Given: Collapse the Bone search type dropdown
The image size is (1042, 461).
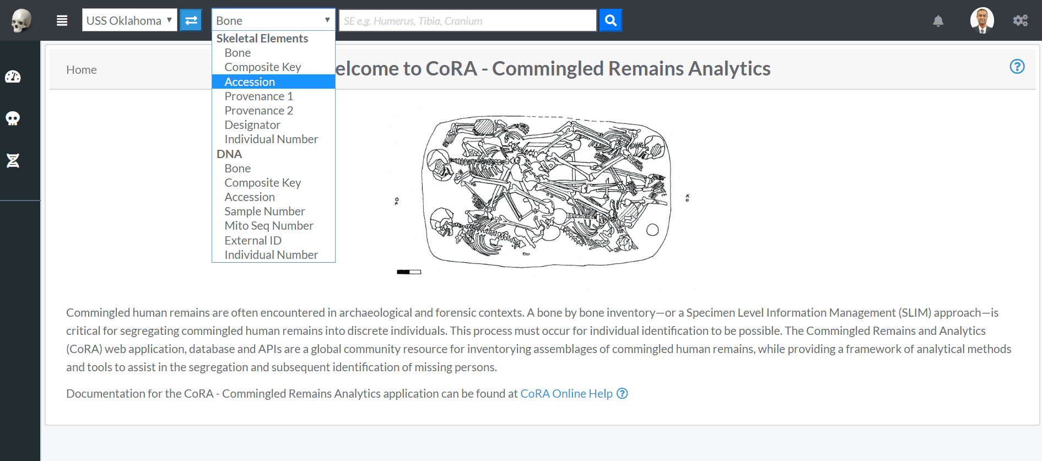Looking at the screenshot, I should [x=273, y=20].
